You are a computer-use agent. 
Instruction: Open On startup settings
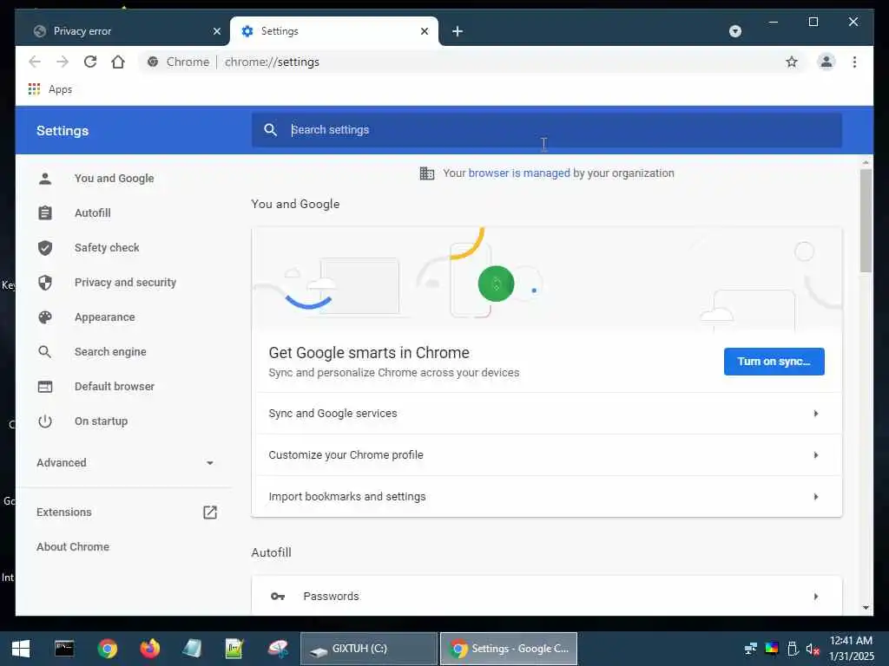point(101,421)
